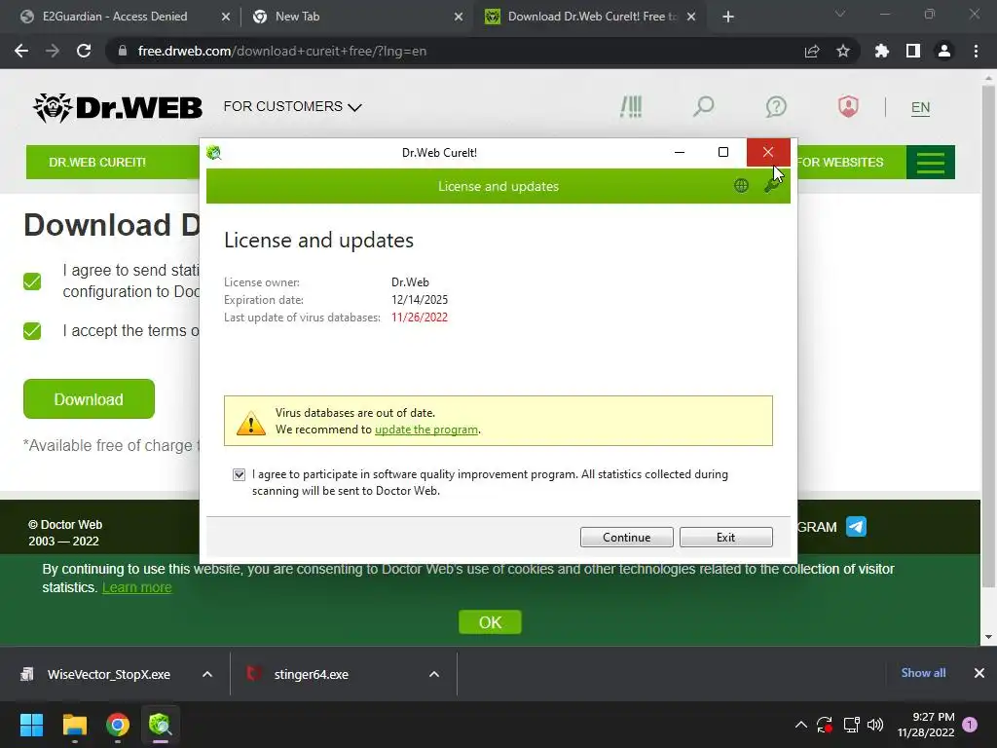The width and height of the screenshot is (997, 748).
Task: Open Chrome extensions puzzle icon
Action: 881,51
